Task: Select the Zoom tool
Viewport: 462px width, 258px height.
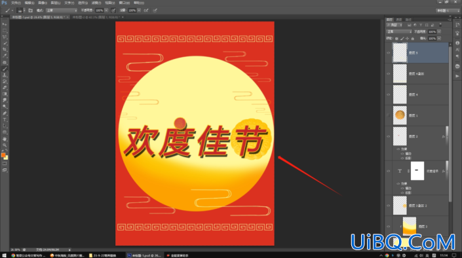Action: click(x=5, y=145)
